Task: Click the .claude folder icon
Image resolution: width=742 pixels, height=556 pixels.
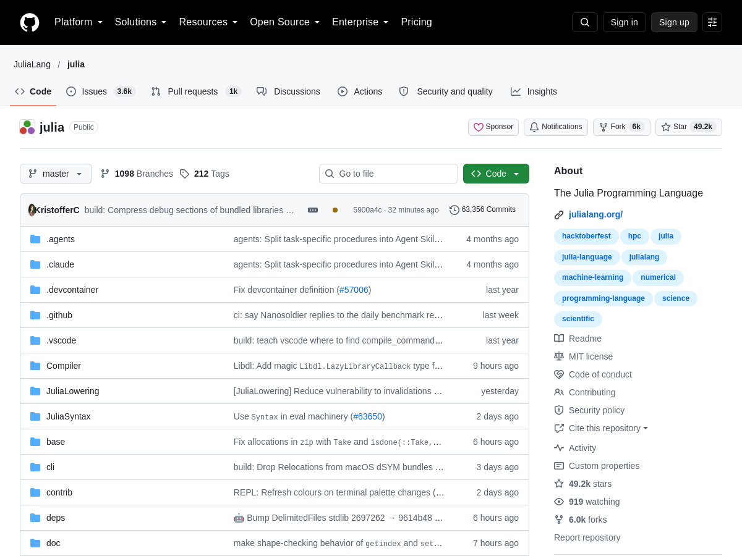Action: pos(35,264)
